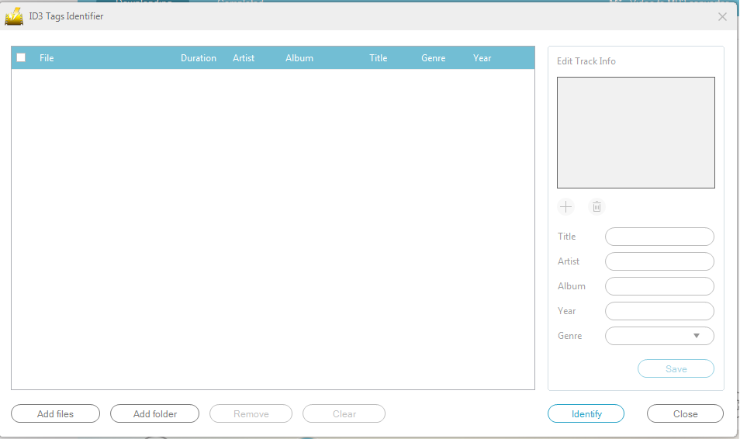Click the Album column header
This screenshot has width=740, height=439.
click(299, 58)
